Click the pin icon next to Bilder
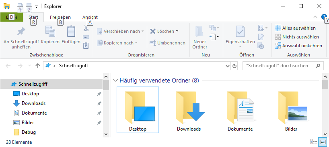 (x=99, y=123)
